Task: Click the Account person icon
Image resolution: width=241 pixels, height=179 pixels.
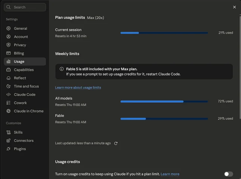Action: [x=8, y=37]
